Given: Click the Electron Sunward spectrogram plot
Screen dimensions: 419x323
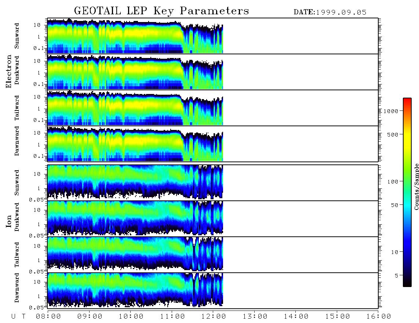Looking at the screenshot, I should coord(213,36).
